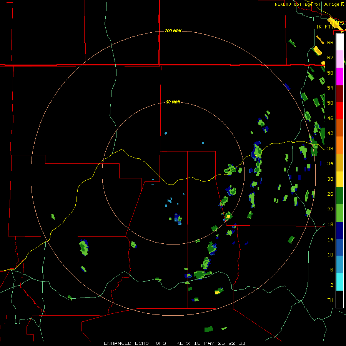This screenshot has width=346, height=346.
Task: Click the 14 value on the scale
Action: click(330, 240)
